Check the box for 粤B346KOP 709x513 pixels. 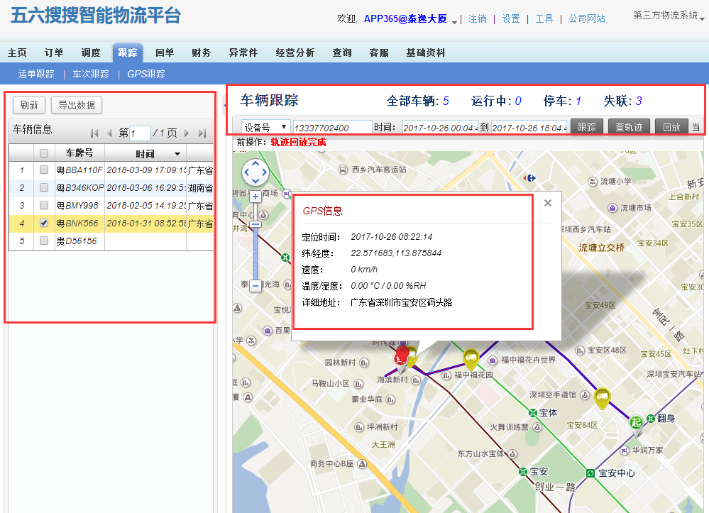[44, 187]
